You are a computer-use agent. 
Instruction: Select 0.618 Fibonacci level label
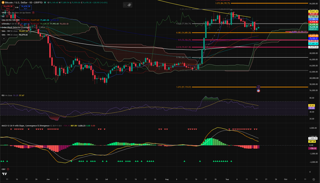184,47
